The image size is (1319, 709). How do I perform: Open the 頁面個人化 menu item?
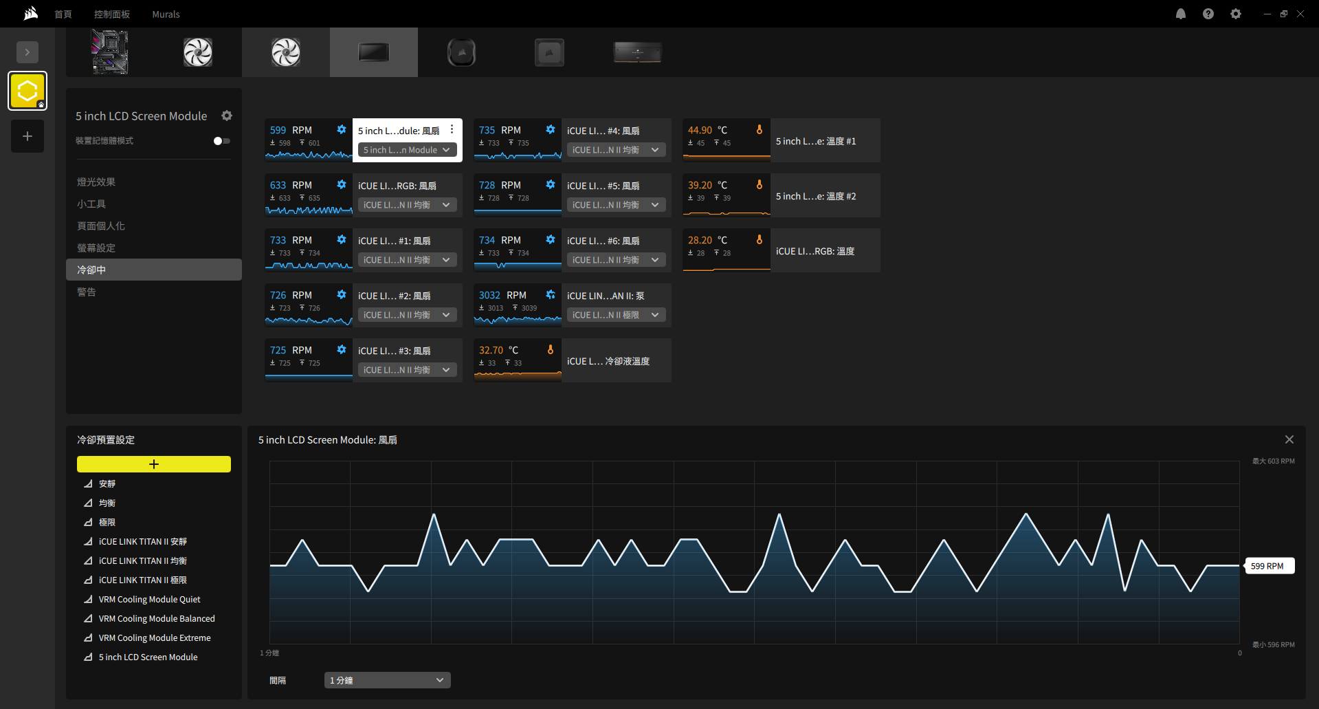coord(101,226)
